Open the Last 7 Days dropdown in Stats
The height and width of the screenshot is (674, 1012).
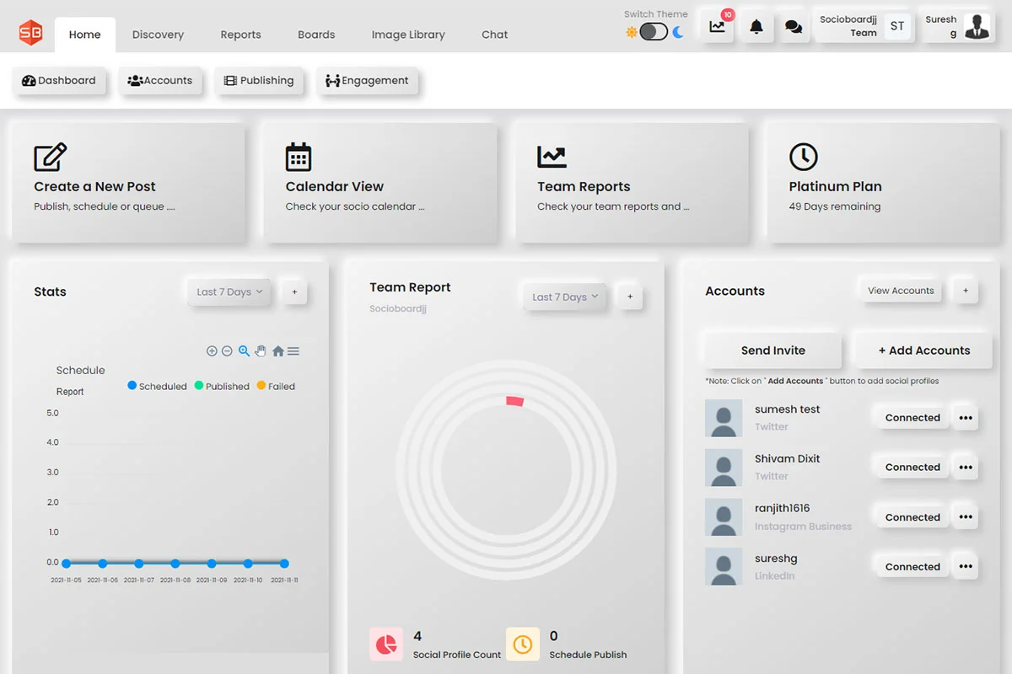tap(229, 292)
